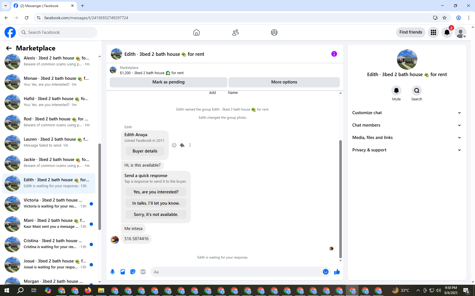The width and height of the screenshot is (475, 296).
Task: Go to Home feed icon
Action: pyautogui.click(x=197, y=32)
